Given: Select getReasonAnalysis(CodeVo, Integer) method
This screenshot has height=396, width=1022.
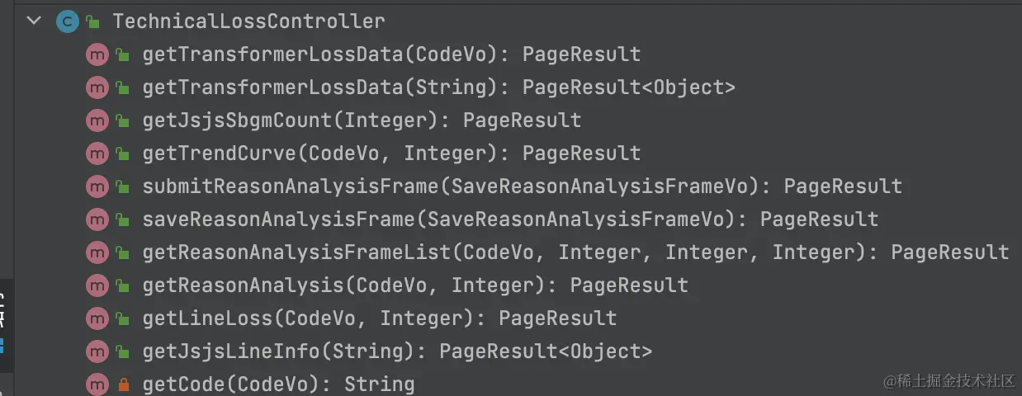Looking at the screenshot, I should [415, 285].
